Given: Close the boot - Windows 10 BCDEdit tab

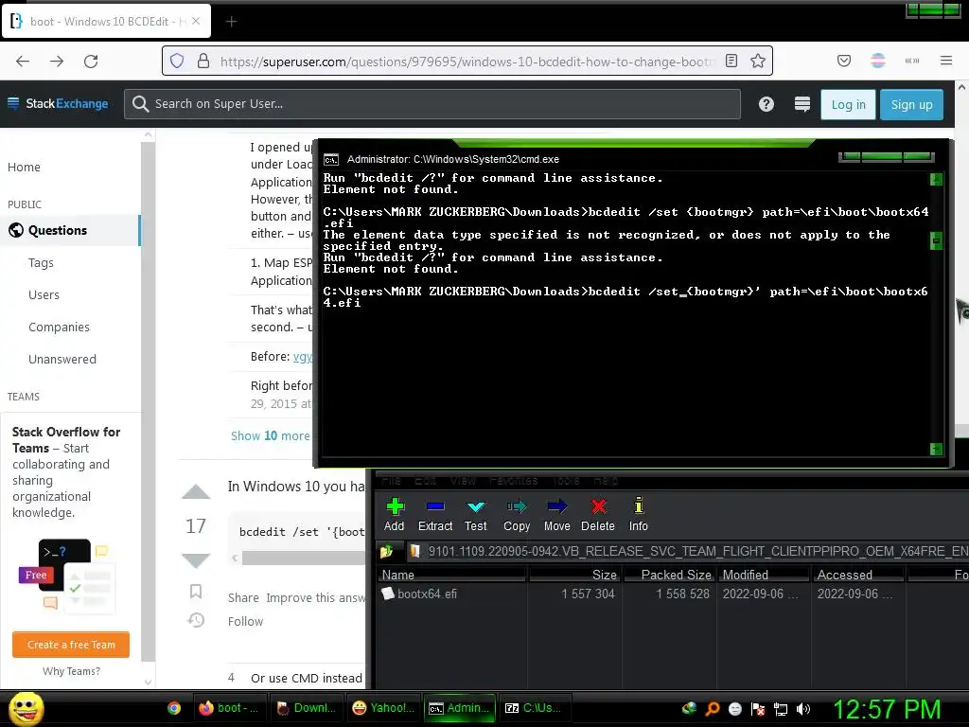Looking at the screenshot, I should [196, 21].
